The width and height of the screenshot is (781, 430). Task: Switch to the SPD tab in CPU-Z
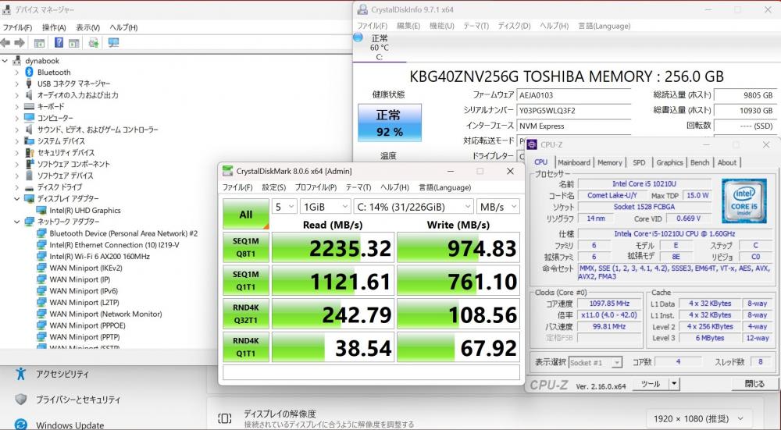point(639,162)
